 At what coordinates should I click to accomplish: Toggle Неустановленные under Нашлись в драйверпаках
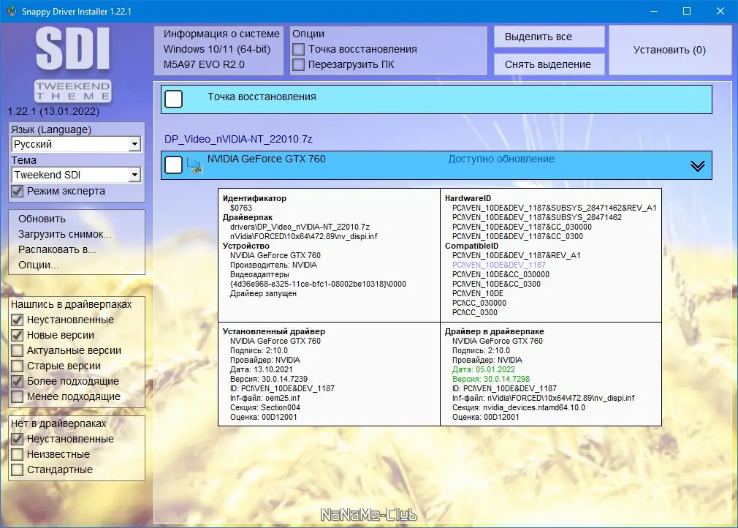[x=18, y=320]
